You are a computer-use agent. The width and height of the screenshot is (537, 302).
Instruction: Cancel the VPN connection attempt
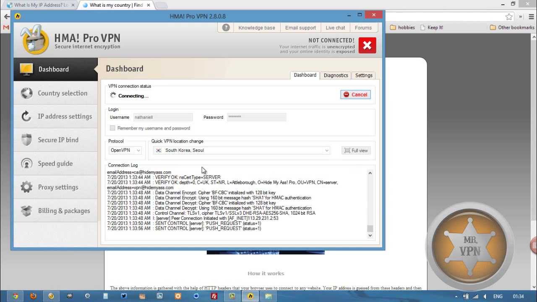pyautogui.click(x=355, y=94)
